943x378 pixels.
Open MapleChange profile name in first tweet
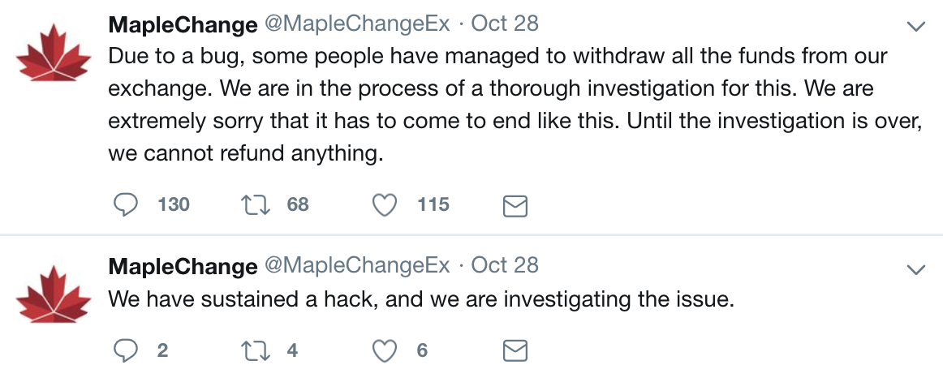[x=183, y=24]
